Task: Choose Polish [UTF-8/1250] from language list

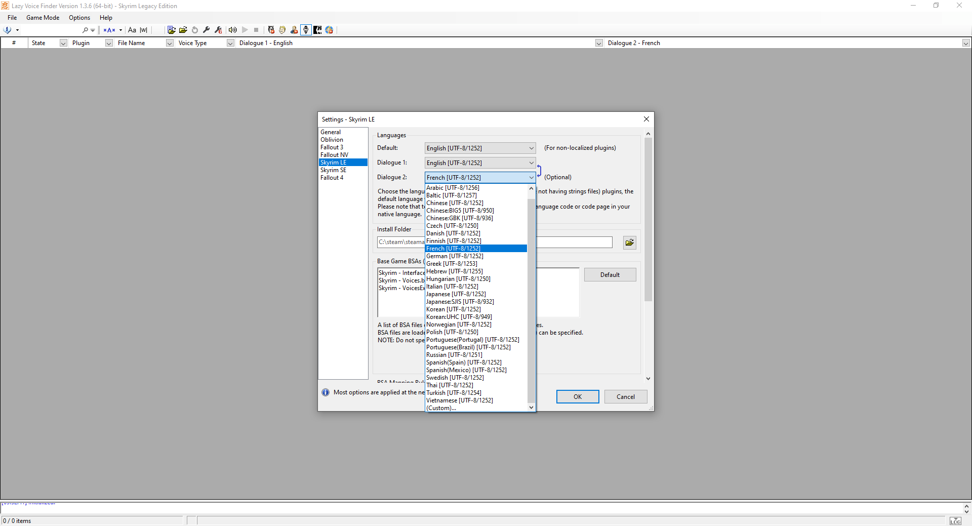Action: 476,332
